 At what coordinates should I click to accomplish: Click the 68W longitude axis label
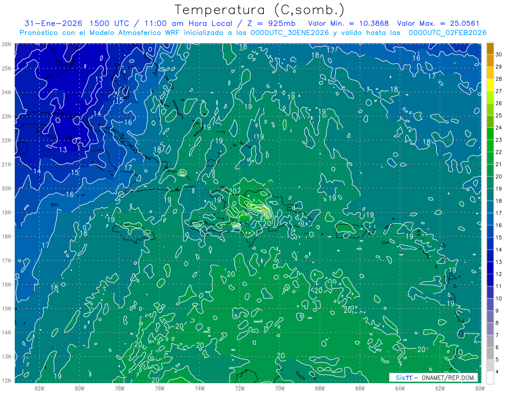pyautogui.click(x=320, y=388)
